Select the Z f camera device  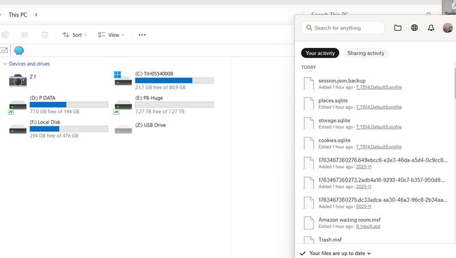click(18, 80)
